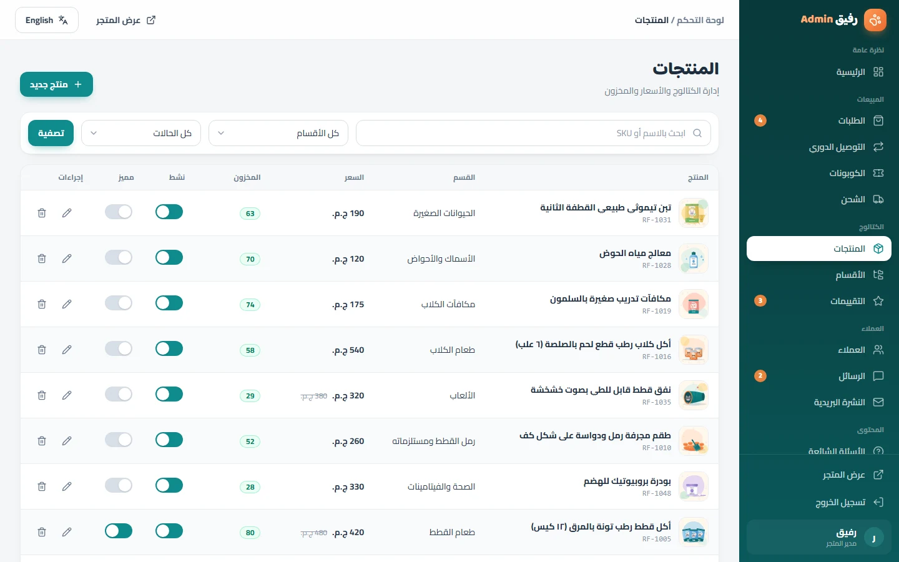Edit product RF-1028 using pencil icon
The width and height of the screenshot is (899, 562).
(x=67, y=259)
